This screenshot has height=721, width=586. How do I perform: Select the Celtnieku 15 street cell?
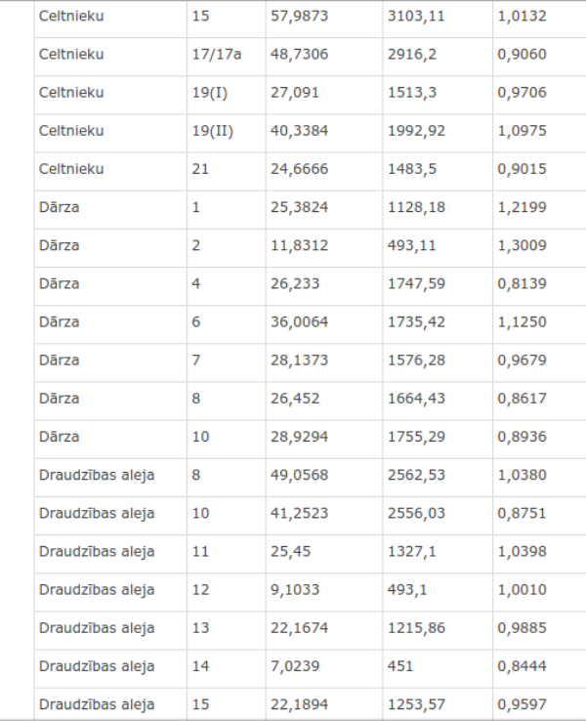point(110,19)
